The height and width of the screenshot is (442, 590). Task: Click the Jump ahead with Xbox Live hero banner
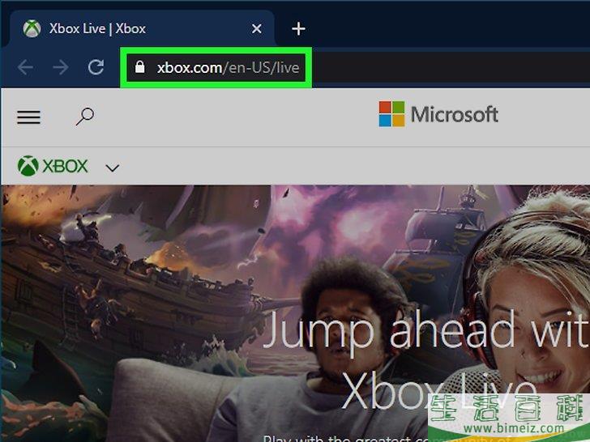295,313
